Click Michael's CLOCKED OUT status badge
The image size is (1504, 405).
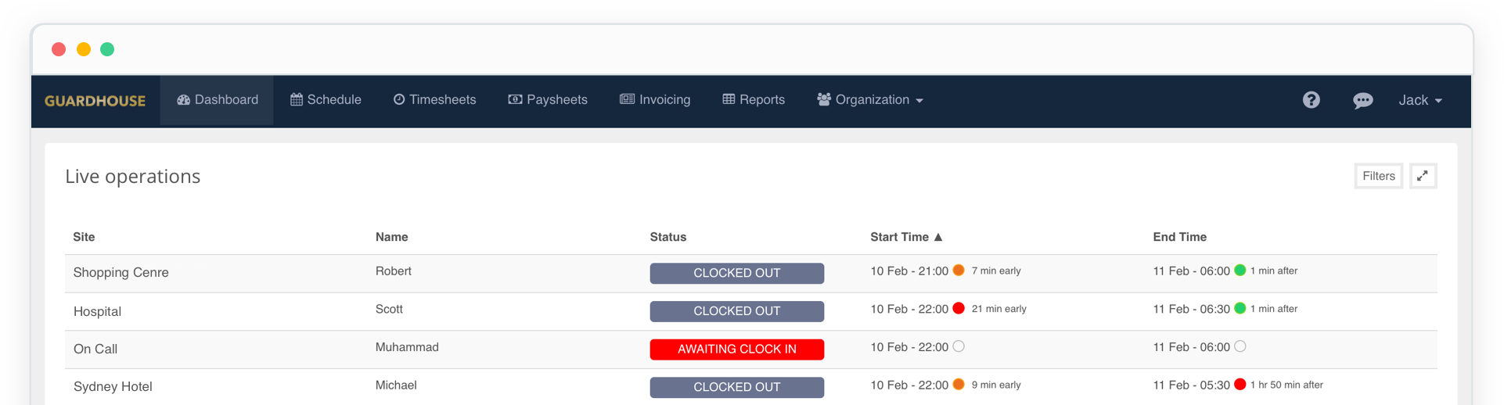(x=736, y=387)
